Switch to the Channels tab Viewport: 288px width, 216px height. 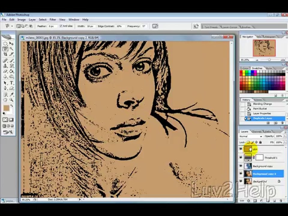(256, 132)
